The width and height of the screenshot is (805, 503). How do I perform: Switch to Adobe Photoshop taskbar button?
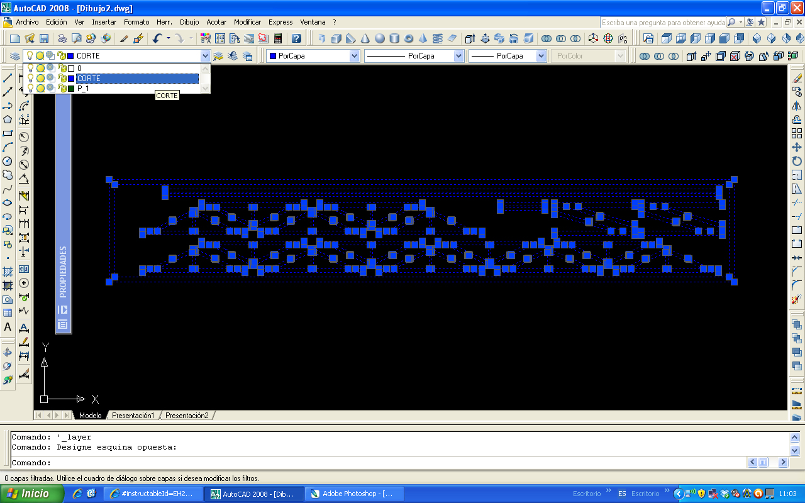point(355,494)
